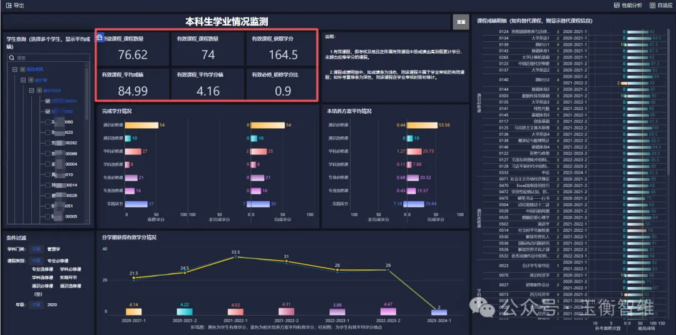Click the search magnifier icon in student query

(12, 57)
